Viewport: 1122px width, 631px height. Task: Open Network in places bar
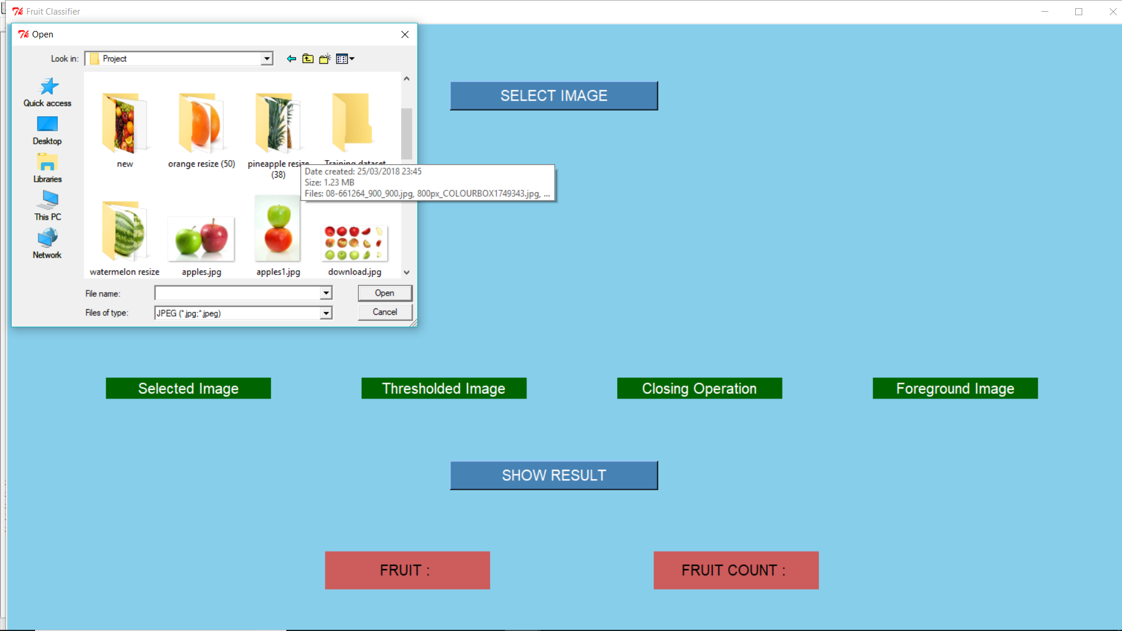point(47,244)
